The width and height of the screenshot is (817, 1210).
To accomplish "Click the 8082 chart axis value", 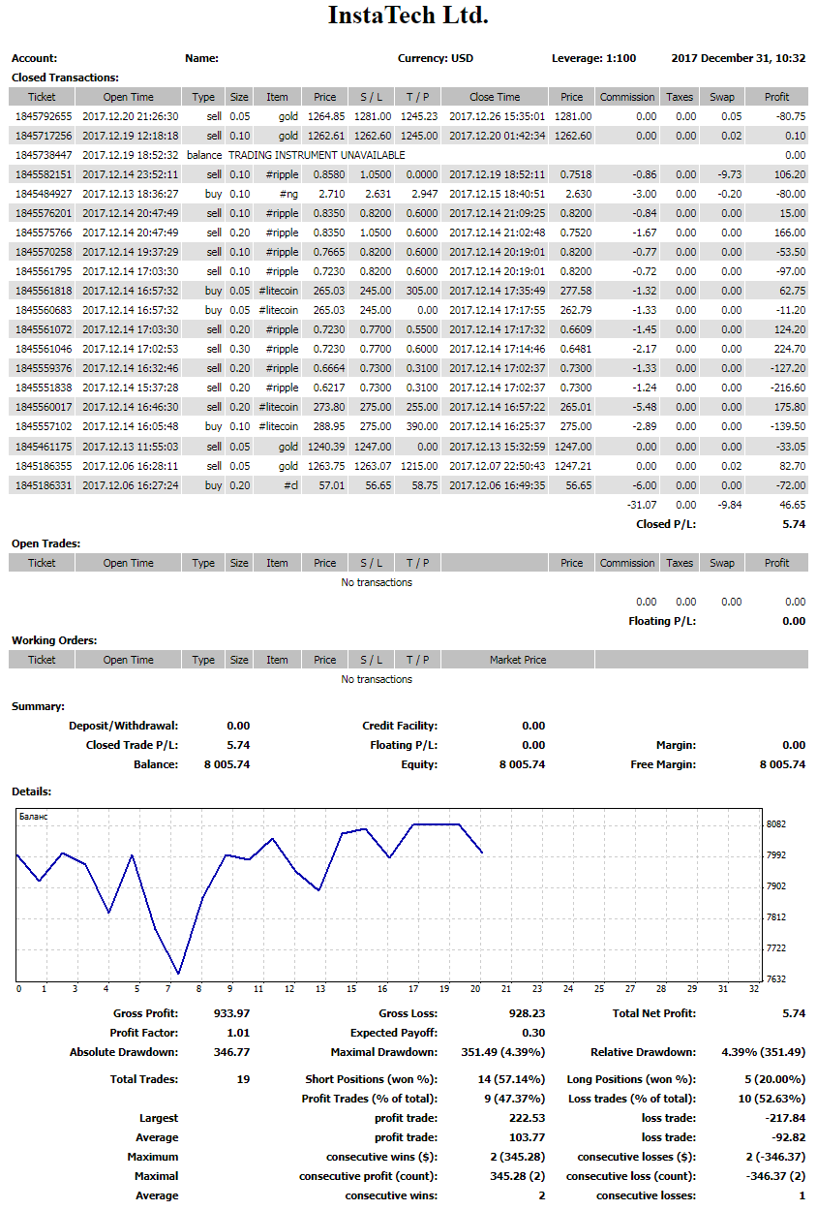I will [x=776, y=823].
